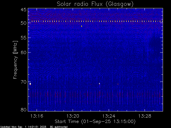The width and height of the screenshot is (171, 128).
Task: Click the "BG subtracted" footer text
Action: (x=59, y=127)
